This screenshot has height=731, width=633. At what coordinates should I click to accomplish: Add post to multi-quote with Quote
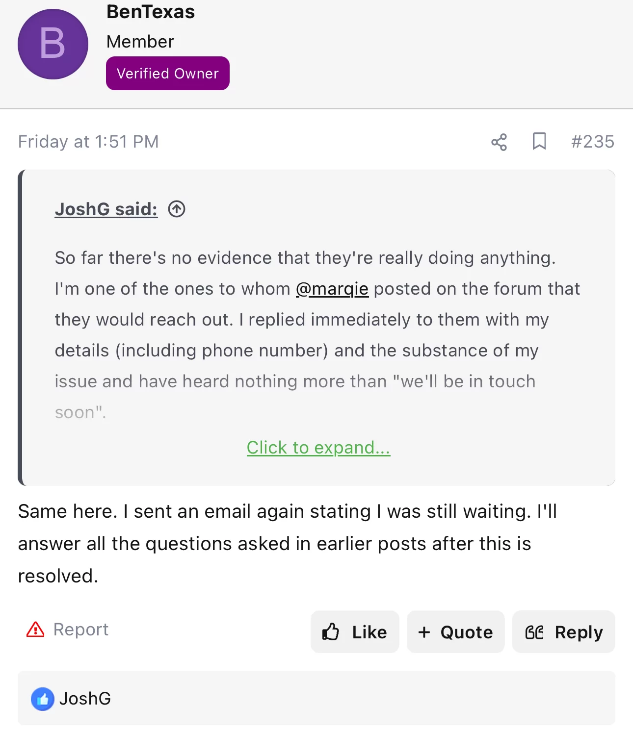[x=456, y=631]
